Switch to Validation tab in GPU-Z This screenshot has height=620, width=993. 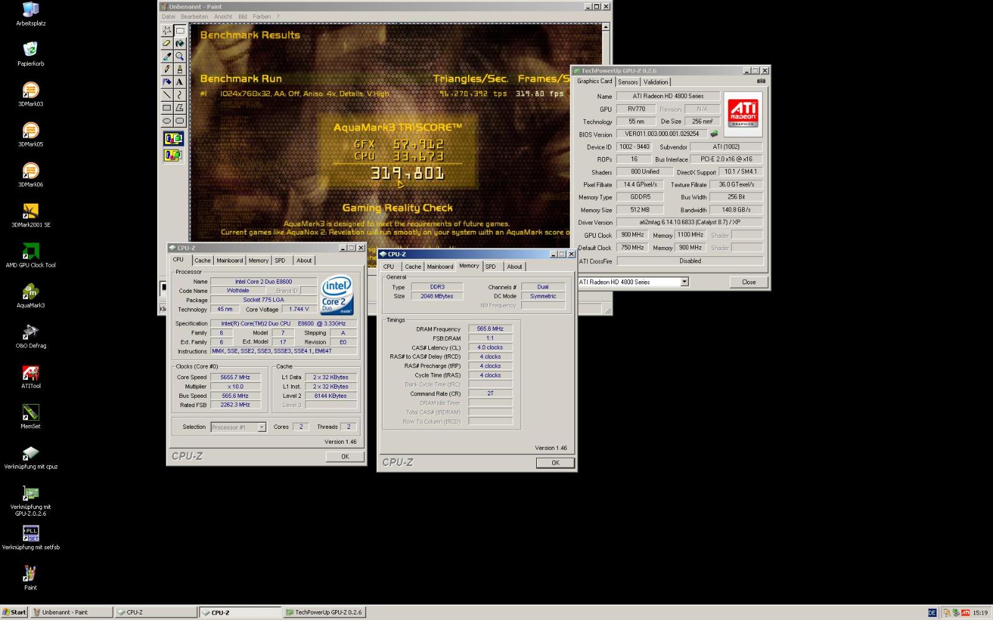[655, 82]
